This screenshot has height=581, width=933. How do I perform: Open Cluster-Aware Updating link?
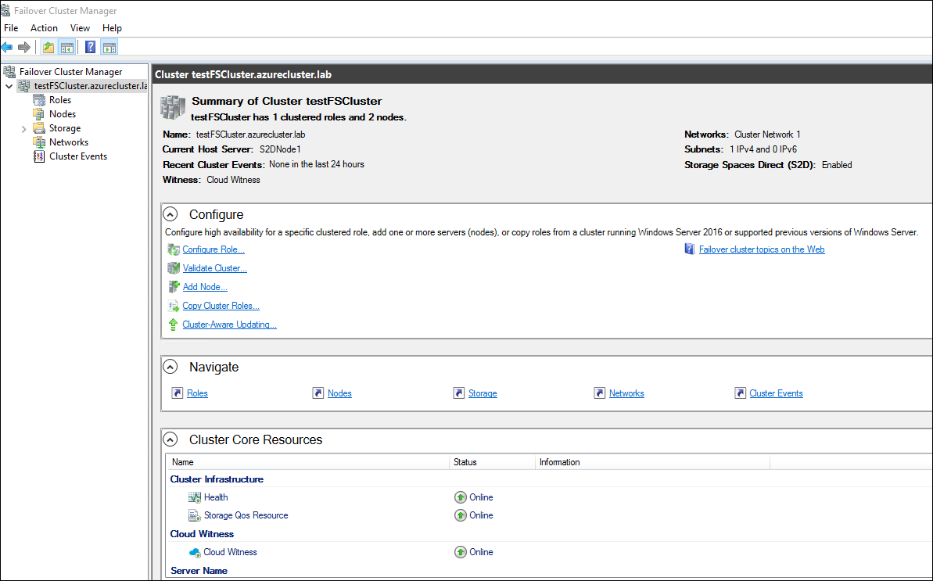pyautogui.click(x=229, y=325)
